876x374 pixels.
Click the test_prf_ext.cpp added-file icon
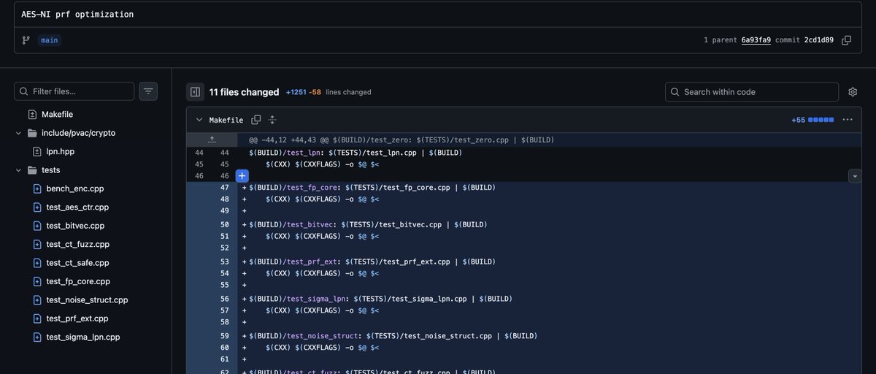coord(37,318)
